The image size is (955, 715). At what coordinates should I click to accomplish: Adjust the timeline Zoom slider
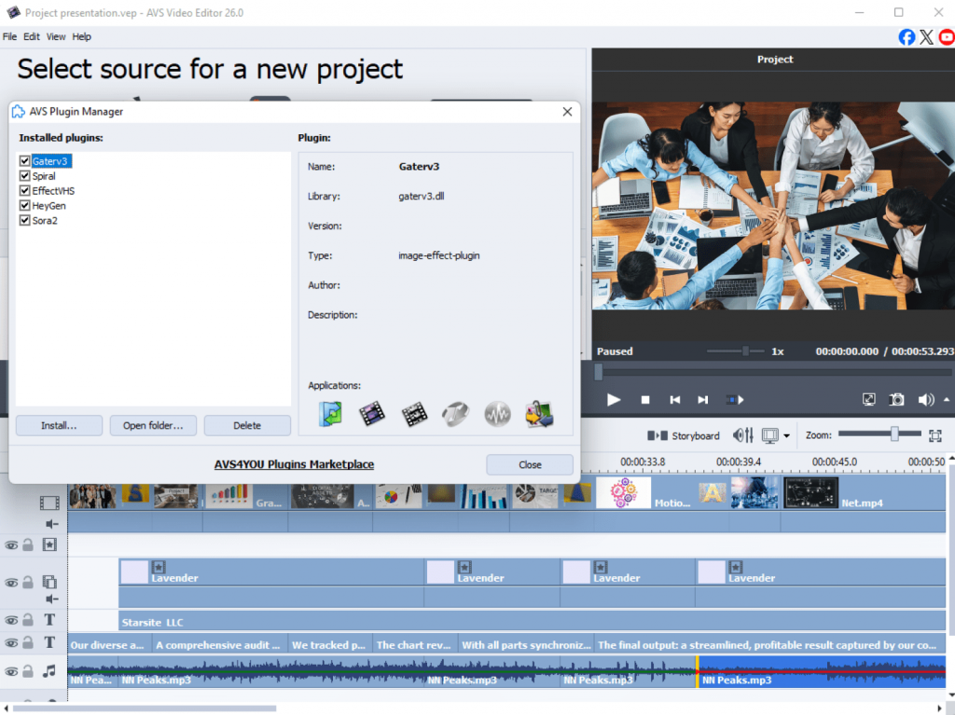pyautogui.click(x=880, y=434)
